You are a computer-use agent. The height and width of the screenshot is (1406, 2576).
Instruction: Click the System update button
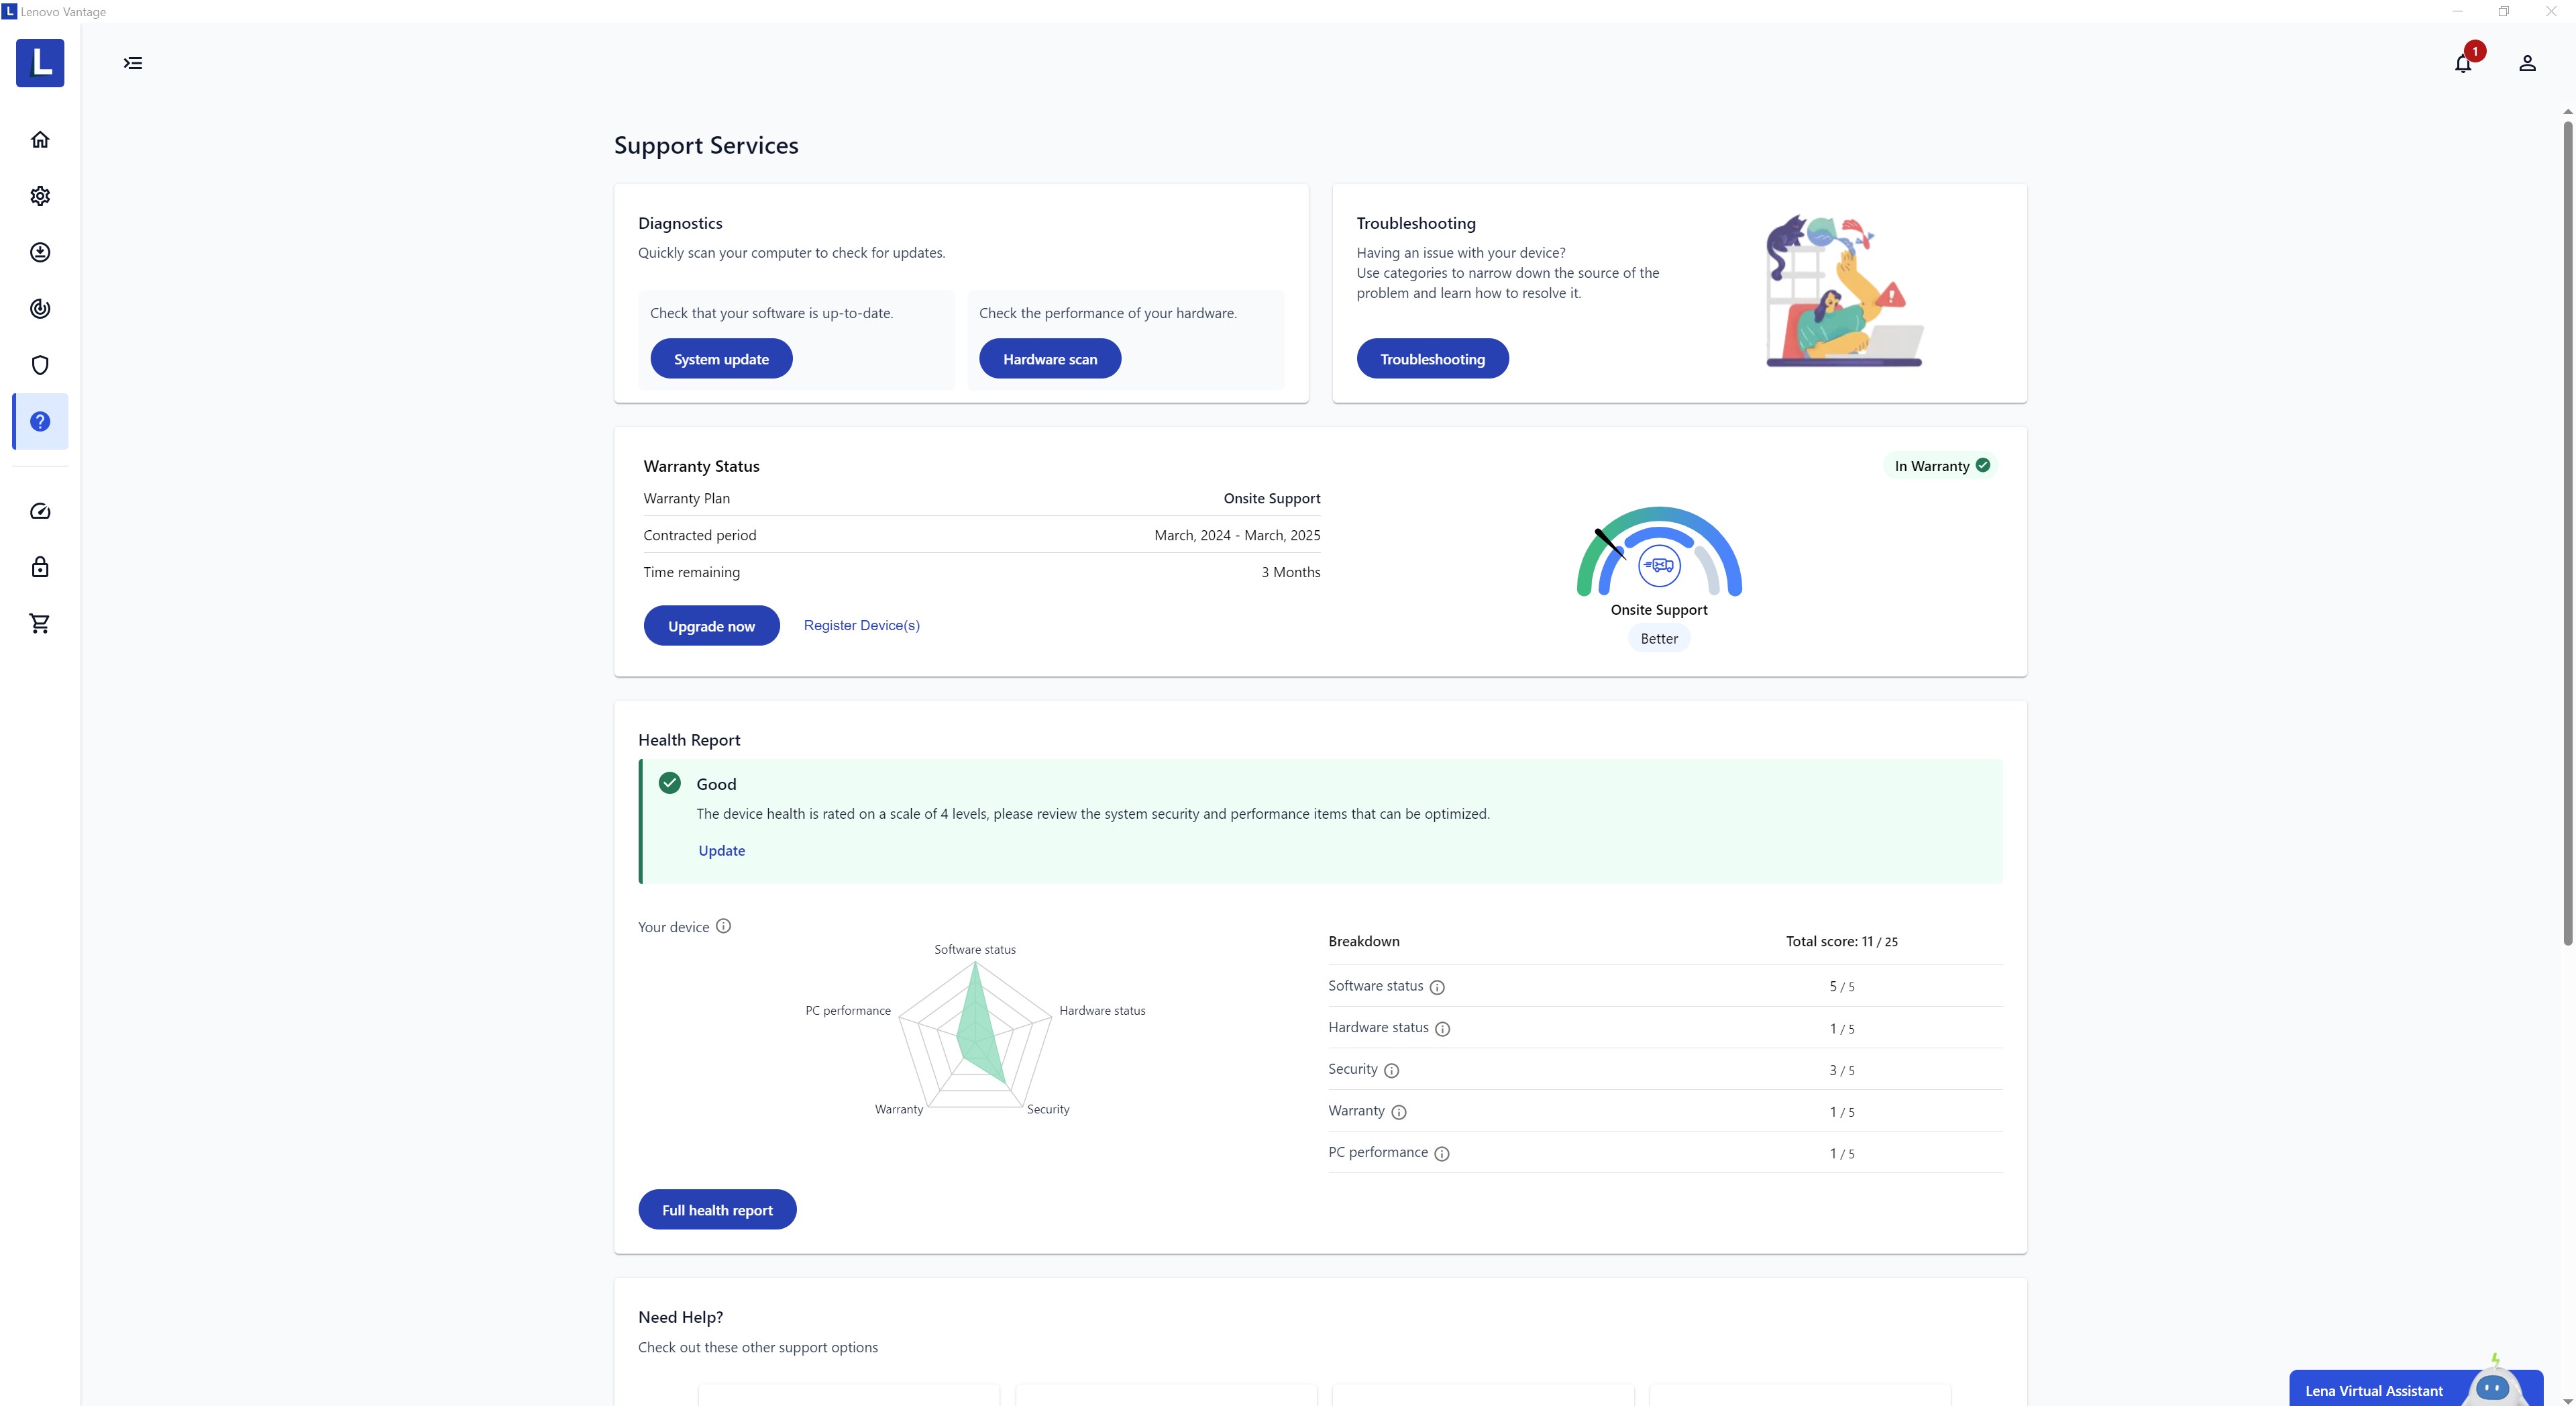coord(721,358)
